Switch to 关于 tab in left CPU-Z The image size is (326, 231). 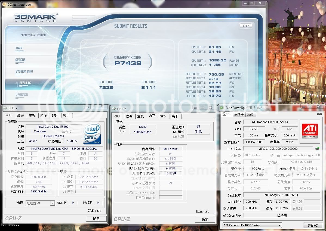pyautogui.click(x=66, y=116)
